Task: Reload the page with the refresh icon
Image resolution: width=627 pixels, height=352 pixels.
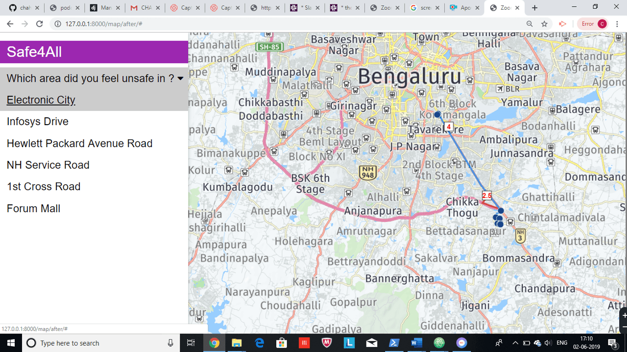Action: pyautogui.click(x=40, y=23)
